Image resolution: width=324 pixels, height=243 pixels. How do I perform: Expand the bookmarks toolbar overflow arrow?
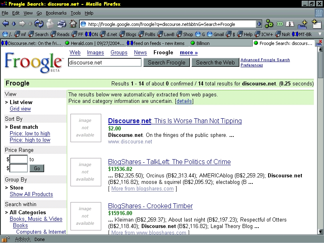(x=320, y=34)
